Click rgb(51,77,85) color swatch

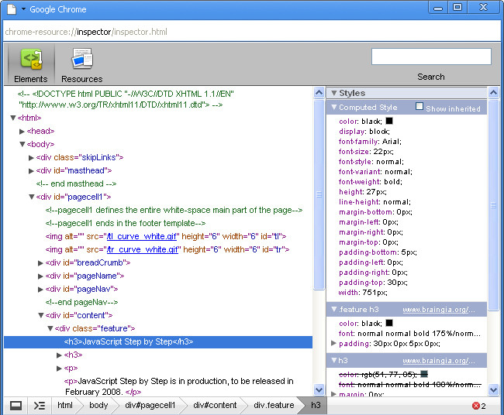click(424, 374)
